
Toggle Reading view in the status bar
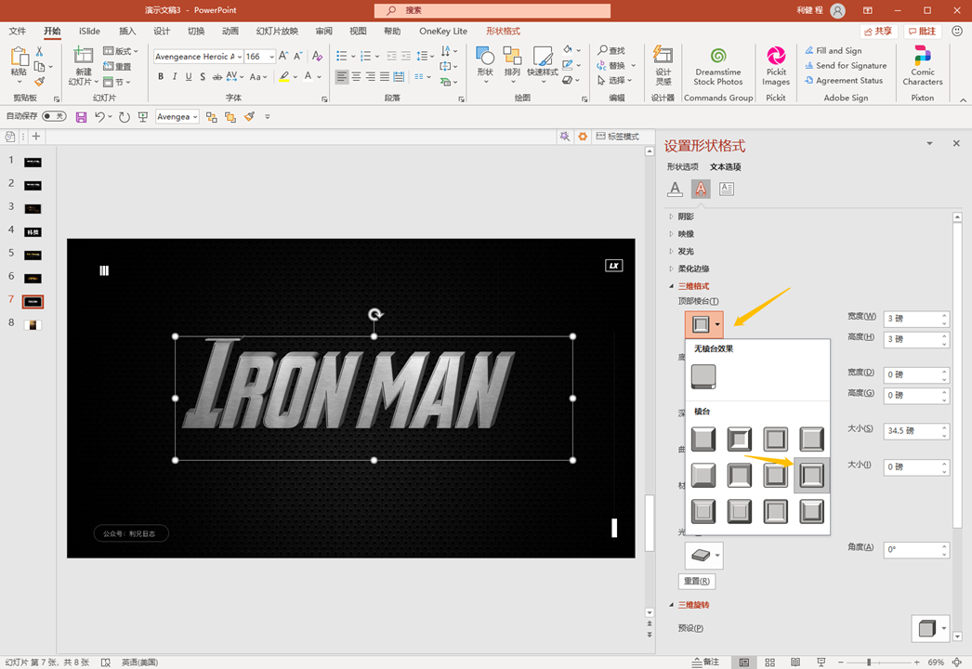(795, 662)
